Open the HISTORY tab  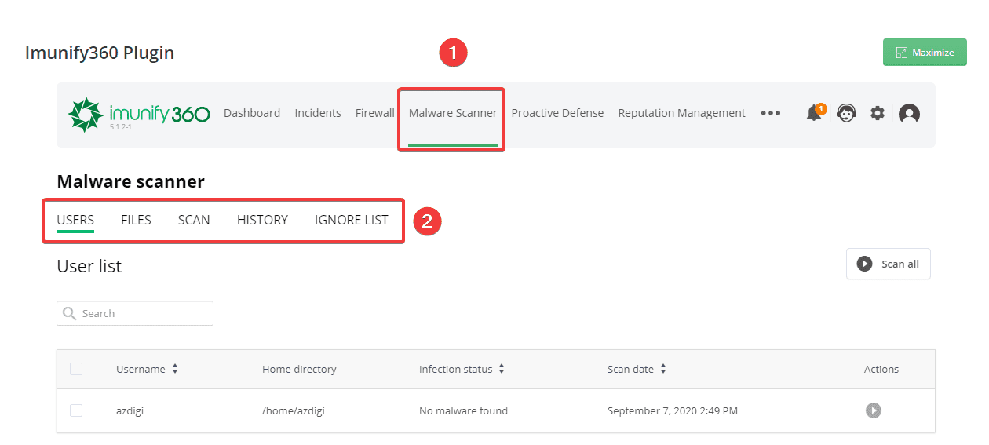click(x=262, y=220)
